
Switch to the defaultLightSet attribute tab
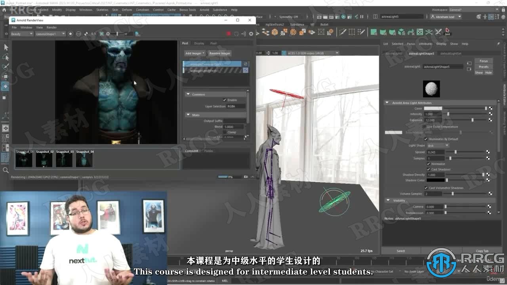click(x=451, y=53)
